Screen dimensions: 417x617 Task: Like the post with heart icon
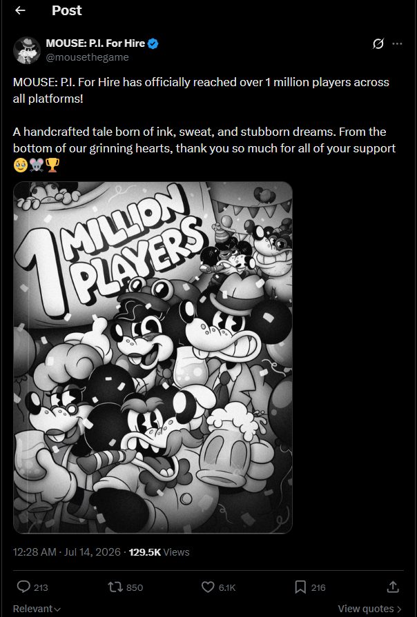pyautogui.click(x=208, y=587)
